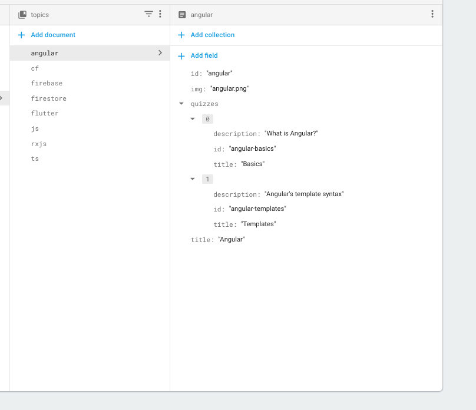Open the filter icon in the topics panel

tap(148, 14)
